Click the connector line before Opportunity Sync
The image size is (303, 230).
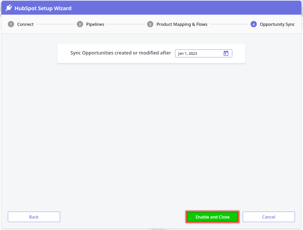[229, 24]
